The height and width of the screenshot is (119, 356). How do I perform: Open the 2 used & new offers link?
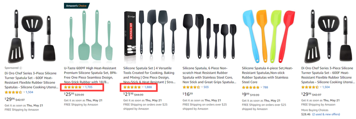pyautogui.click(x=326, y=114)
